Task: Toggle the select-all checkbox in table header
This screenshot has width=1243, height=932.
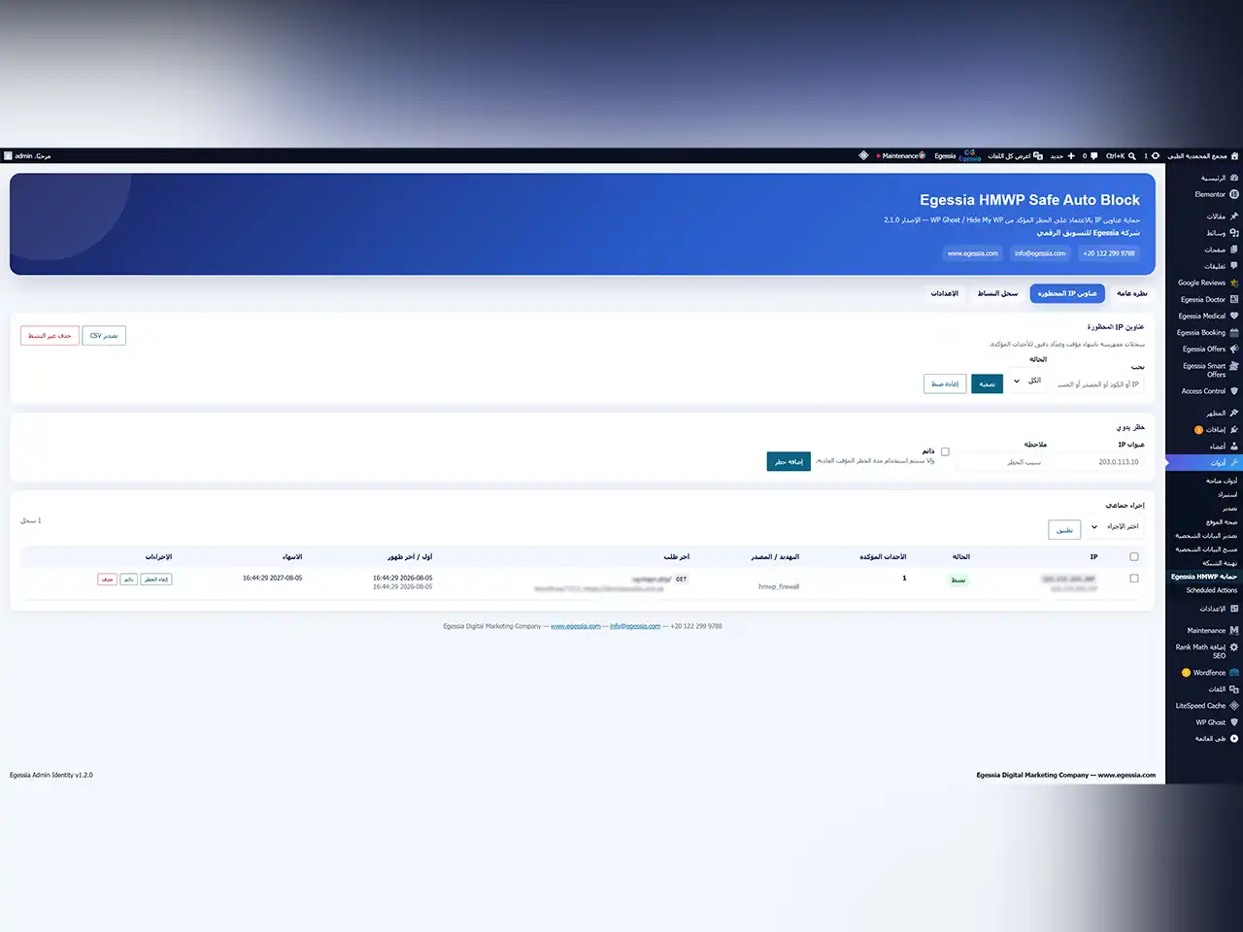Action: pyautogui.click(x=1134, y=556)
